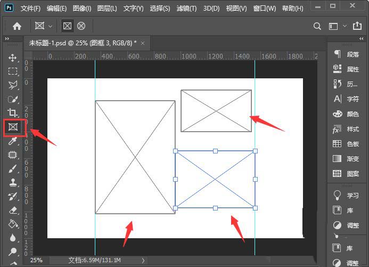Screen dimensions: 369x267
Task: Open the 字符 (Character) panel
Action: (x=346, y=99)
